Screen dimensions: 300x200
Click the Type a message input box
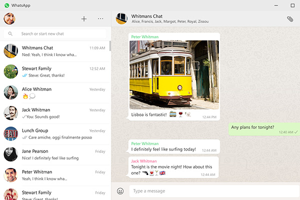(210, 190)
